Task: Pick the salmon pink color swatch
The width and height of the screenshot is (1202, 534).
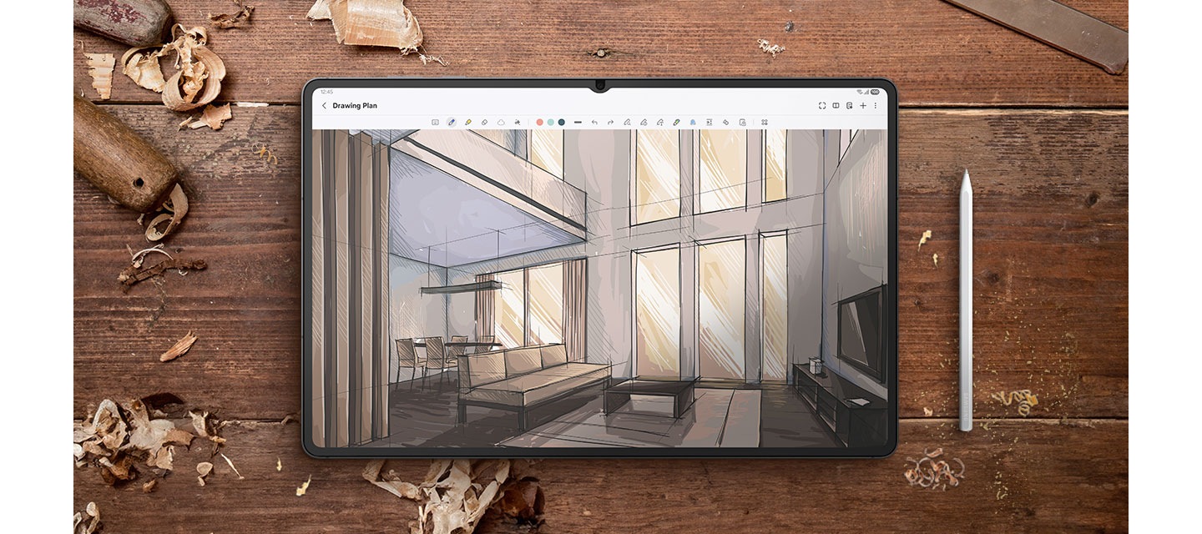Action: coord(540,122)
